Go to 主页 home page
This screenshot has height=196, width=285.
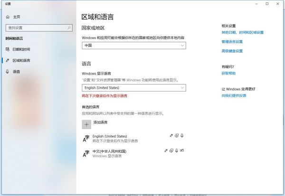click(x=17, y=17)
